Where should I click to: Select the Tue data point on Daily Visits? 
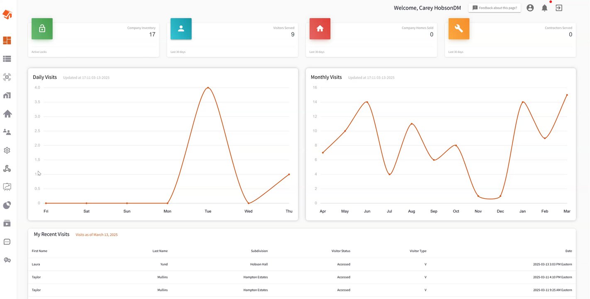(208, 88)
